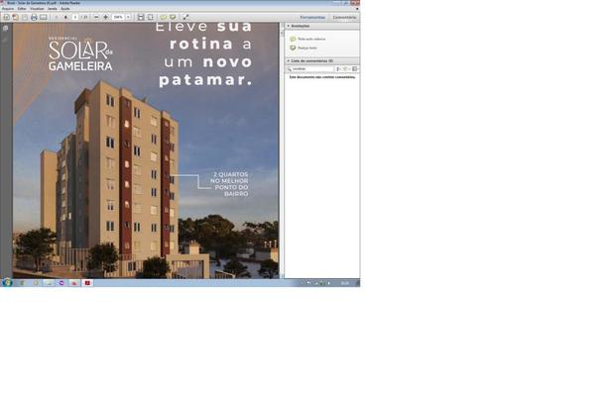This screenshot has width=609, height=396.
Task: Choose Nota auto-adesiva annotation
Action: coord(307,39)
